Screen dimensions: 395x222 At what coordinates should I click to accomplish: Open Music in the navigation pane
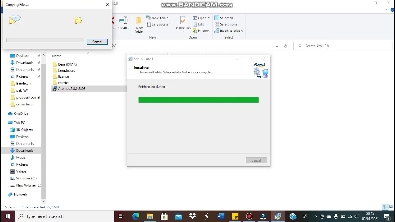[x=21, y=158]
